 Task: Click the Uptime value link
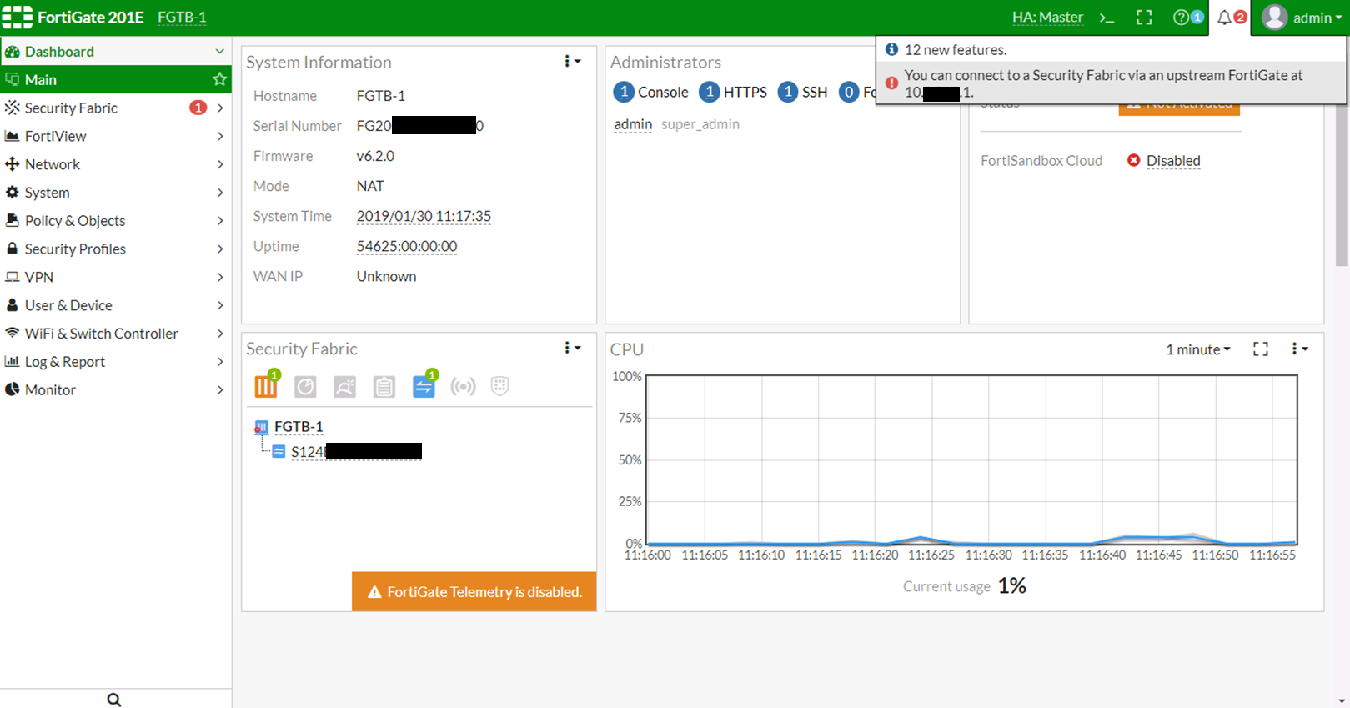tap(407, 247)
